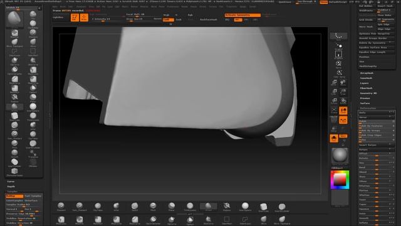Select the Dam_Standard brush in bottom shelf
401x226 pixels.
tap(80, 207)
